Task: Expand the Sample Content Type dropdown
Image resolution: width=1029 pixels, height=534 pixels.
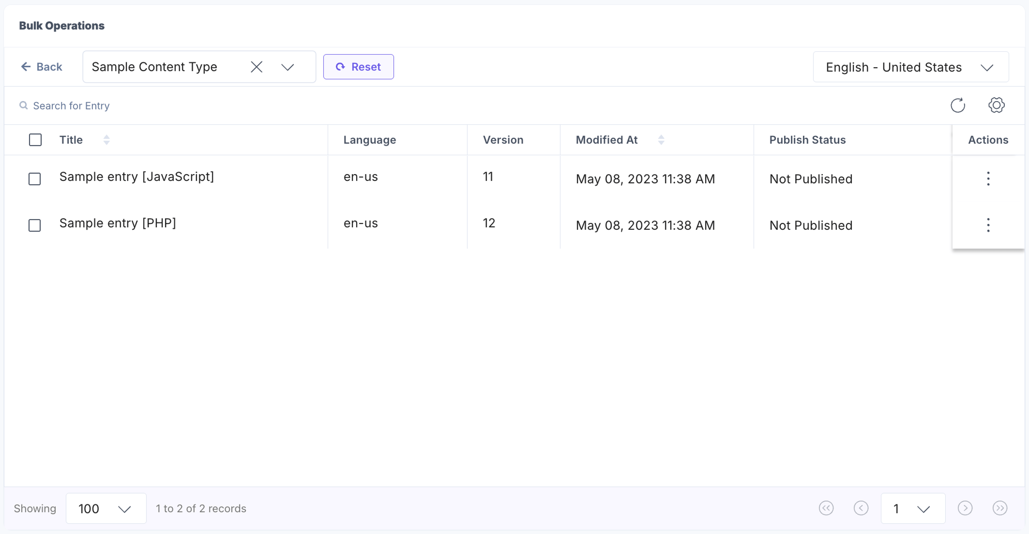Action: [x=288, y=67]
